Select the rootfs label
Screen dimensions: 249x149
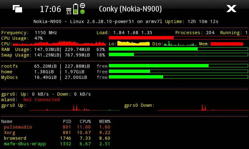point(9,66)
